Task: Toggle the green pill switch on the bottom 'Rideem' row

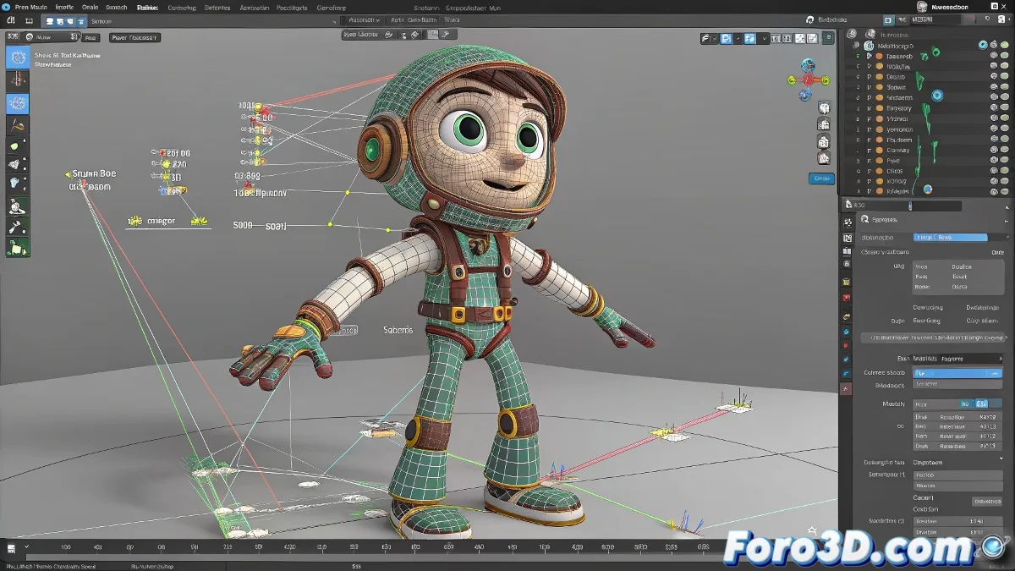Action: point(1005,192)
